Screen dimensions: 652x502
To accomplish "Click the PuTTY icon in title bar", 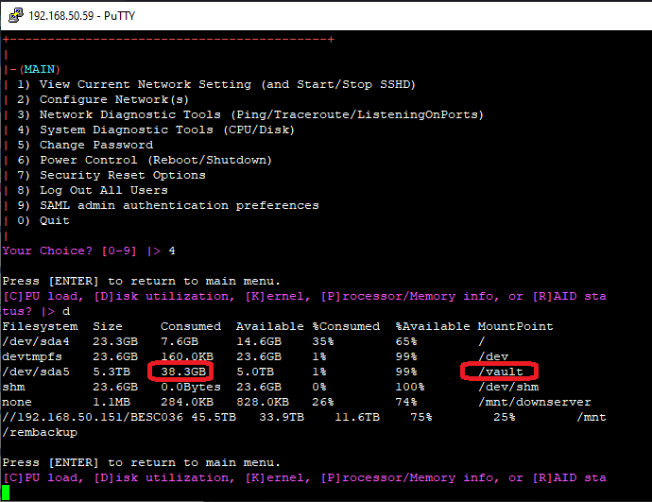I will [x=14, y=15].
